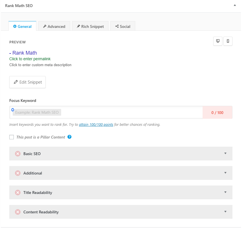The height and width of the screenshot is (228, 244).
Task: Click the red X icon beside Content Readability
Action: click(18, 212)
